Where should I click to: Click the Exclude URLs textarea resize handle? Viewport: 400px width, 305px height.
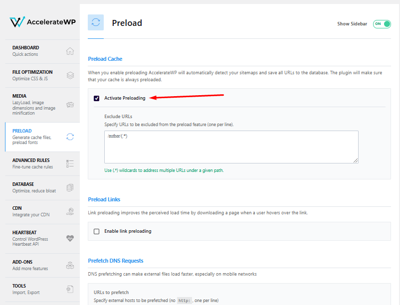pos(356,160)
